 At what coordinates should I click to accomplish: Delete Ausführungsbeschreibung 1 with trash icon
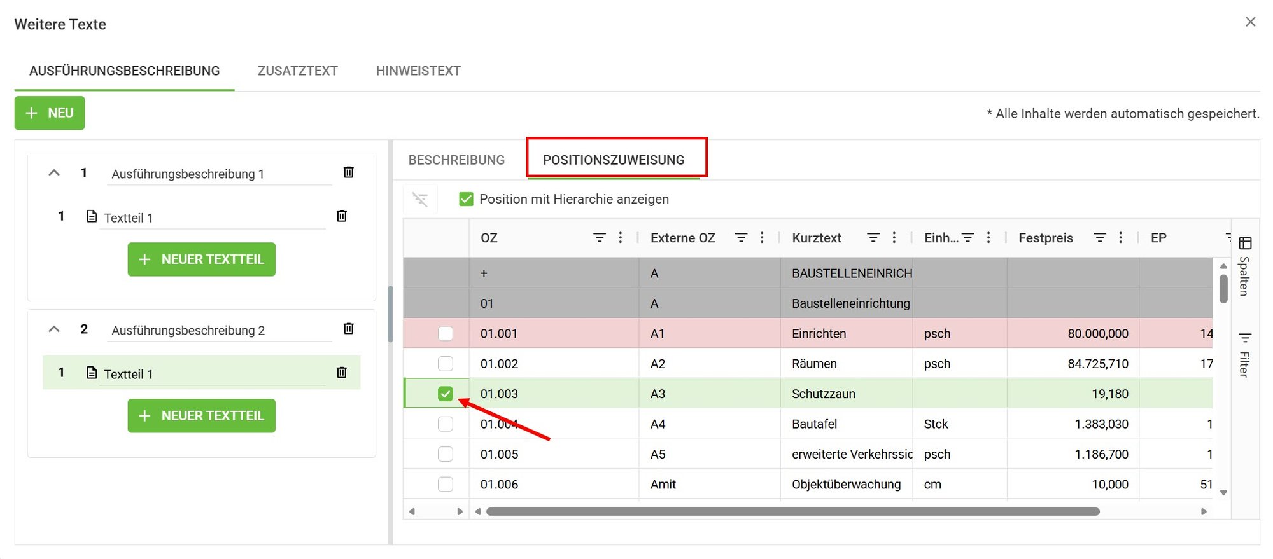click(x=348, y=172)
